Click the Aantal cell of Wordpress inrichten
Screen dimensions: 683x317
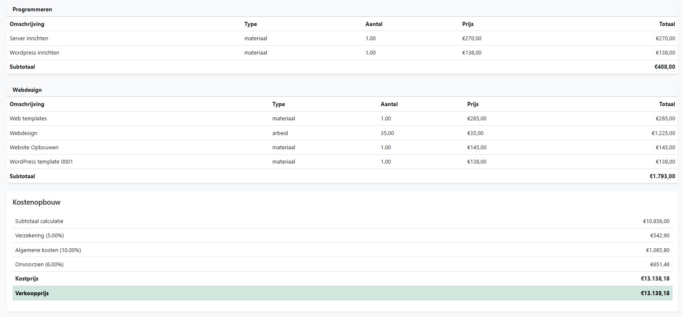click(370, 52)
